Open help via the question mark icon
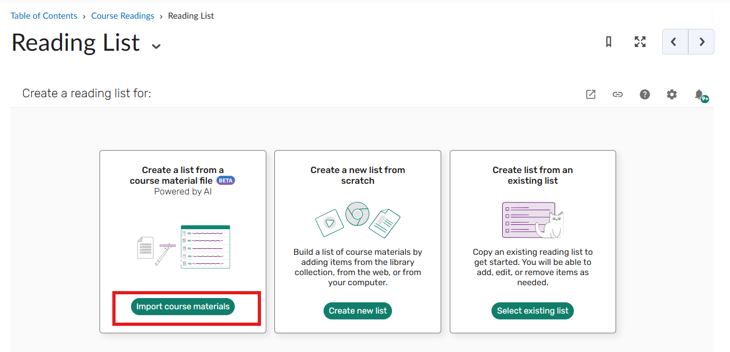This screenshot has width=730, height=352. tap(645, 95)
